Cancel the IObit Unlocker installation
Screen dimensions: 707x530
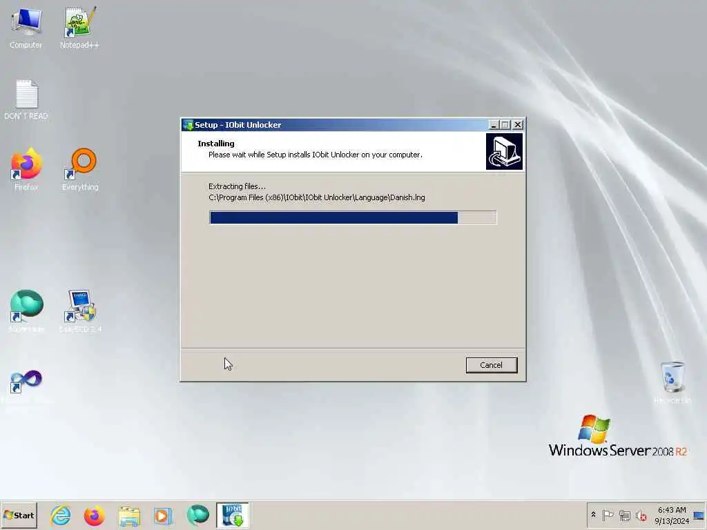(491, 365)
